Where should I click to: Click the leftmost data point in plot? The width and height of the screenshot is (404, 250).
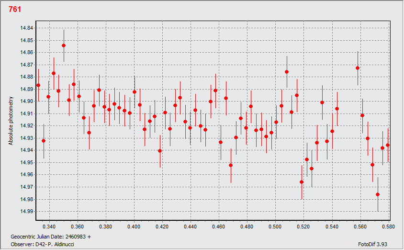[38, 85]
